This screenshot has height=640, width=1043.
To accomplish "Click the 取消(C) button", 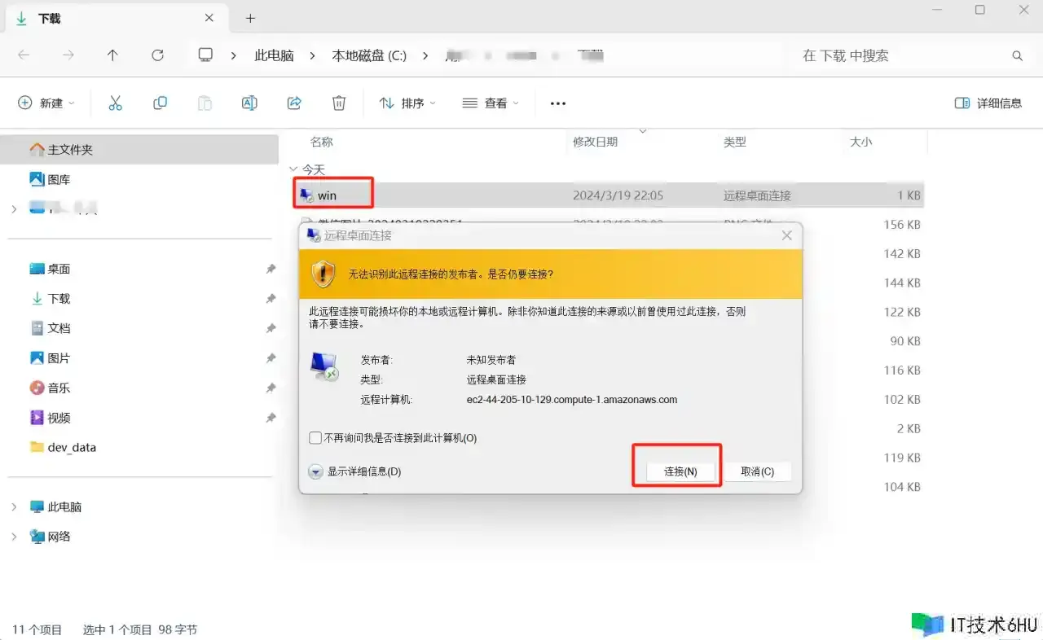I will point(757,471).
